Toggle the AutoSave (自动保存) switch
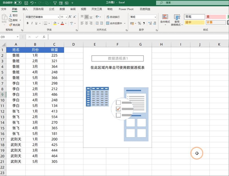The width and height of the screenshot is (229, 176). pos(17,3)
